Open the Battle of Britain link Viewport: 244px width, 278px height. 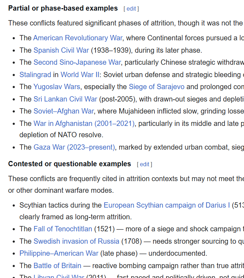pyautogui.click(x=57, y=266)
